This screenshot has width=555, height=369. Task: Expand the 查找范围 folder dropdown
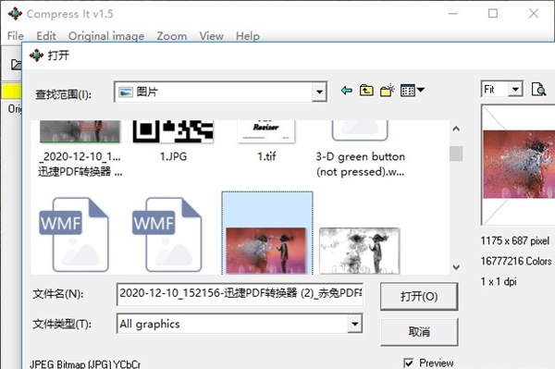coord(319,92)
